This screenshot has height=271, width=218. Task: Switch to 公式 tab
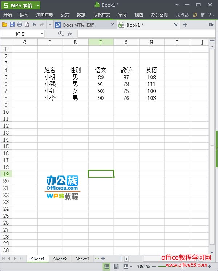pyautogui.click(x=65, y=15)
